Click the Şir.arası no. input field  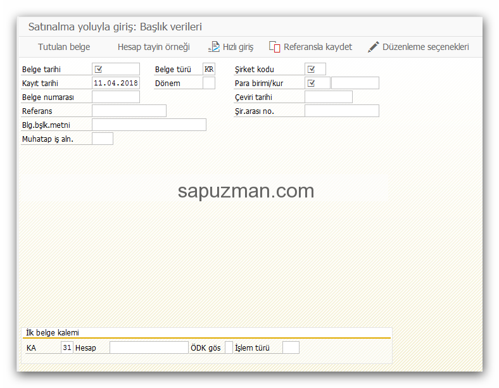coord(342,111)
